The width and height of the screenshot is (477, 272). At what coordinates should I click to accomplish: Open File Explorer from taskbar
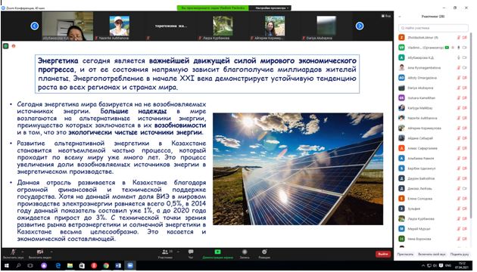click(x=70, y=266)
